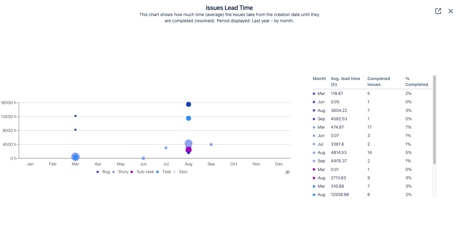Click the export icon beside the close button
Image resolution: width=459 pixels, height=247 pixels.
438,11
